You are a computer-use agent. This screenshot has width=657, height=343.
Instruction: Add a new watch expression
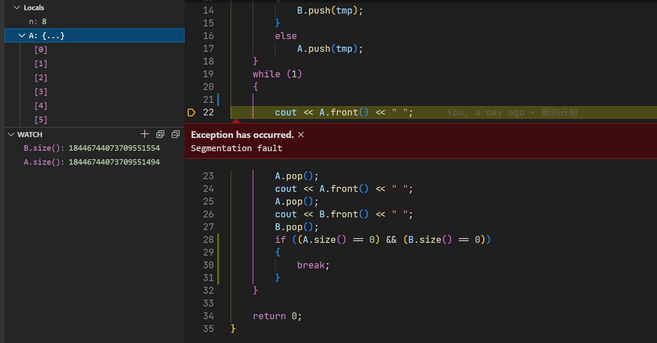pos(145,134)
